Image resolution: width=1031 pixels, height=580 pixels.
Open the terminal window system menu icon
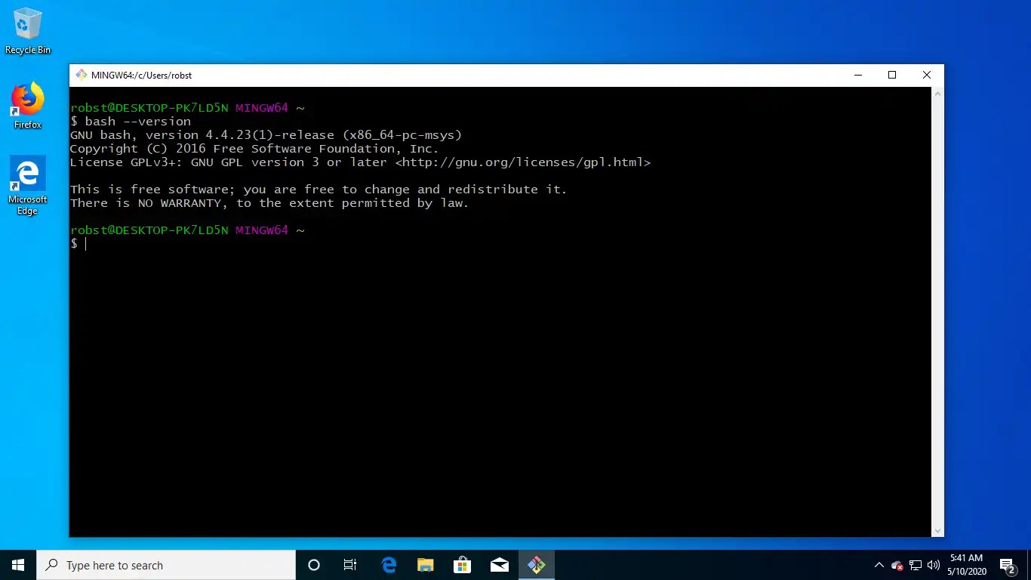tap(79, 75)
